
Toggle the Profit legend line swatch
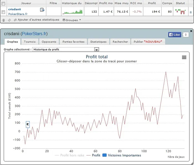(88, 155)
